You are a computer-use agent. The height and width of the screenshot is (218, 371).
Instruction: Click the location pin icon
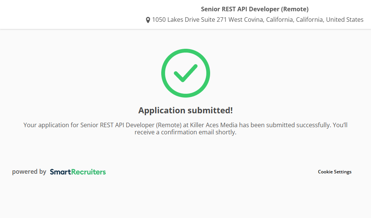(x=148, y=20)
